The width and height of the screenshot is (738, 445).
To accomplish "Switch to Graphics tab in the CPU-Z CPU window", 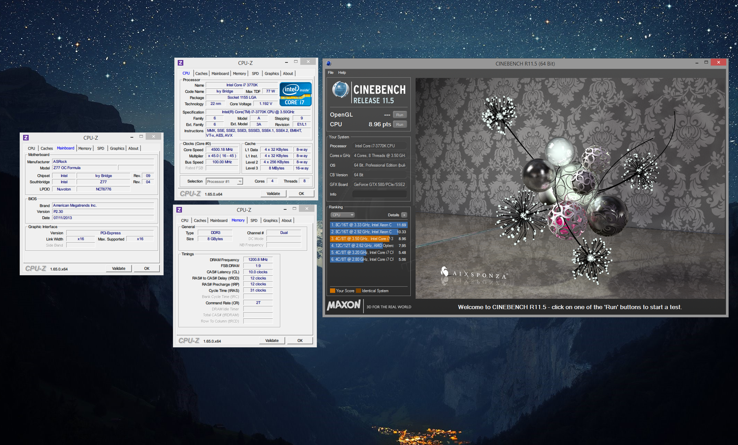I will point(272,73).
